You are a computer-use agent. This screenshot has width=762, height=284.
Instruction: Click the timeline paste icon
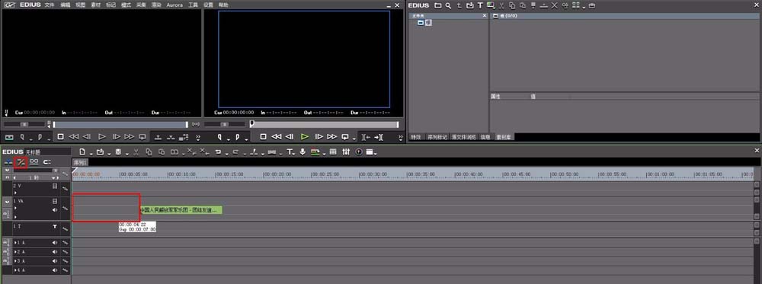pos(162,152)
